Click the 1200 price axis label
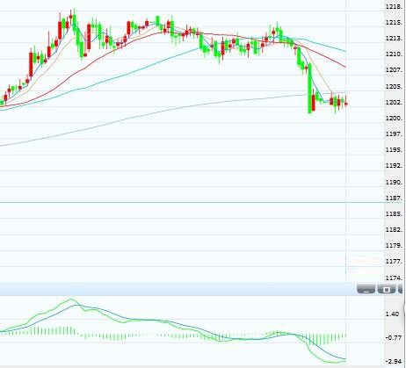Viewport: 406px width, 368px height. click(394, 118)
